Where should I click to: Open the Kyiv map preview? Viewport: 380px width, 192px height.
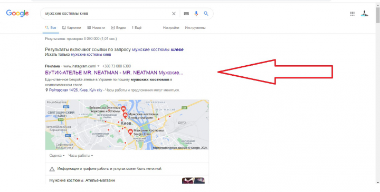pos(127,125)
